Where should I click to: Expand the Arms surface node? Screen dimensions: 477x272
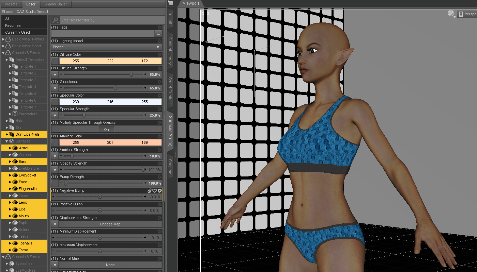[x=10, y=148]
